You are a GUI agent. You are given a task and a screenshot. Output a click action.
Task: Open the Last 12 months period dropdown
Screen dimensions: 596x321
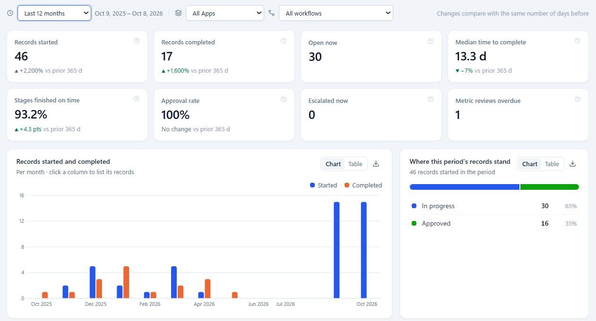click(54, 13)
